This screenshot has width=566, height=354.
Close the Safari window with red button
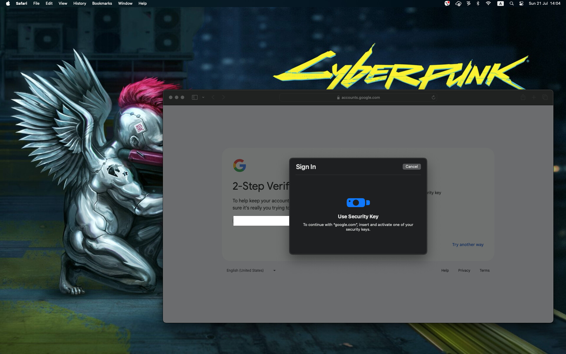[171, 97]
